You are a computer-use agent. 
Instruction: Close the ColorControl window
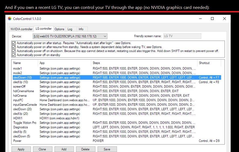(x=224, y=19)
